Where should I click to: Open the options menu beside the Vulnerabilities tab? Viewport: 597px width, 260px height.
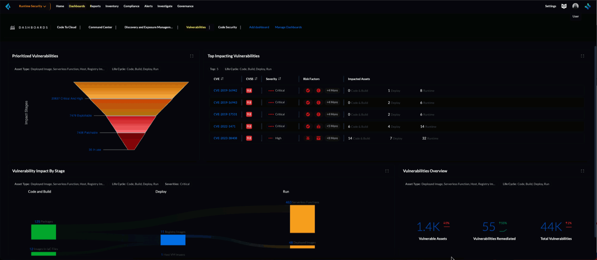[210, 28]
